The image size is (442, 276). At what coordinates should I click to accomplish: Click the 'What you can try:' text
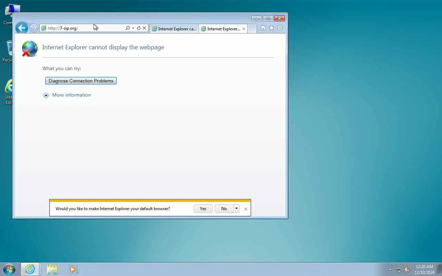[62, 68]
